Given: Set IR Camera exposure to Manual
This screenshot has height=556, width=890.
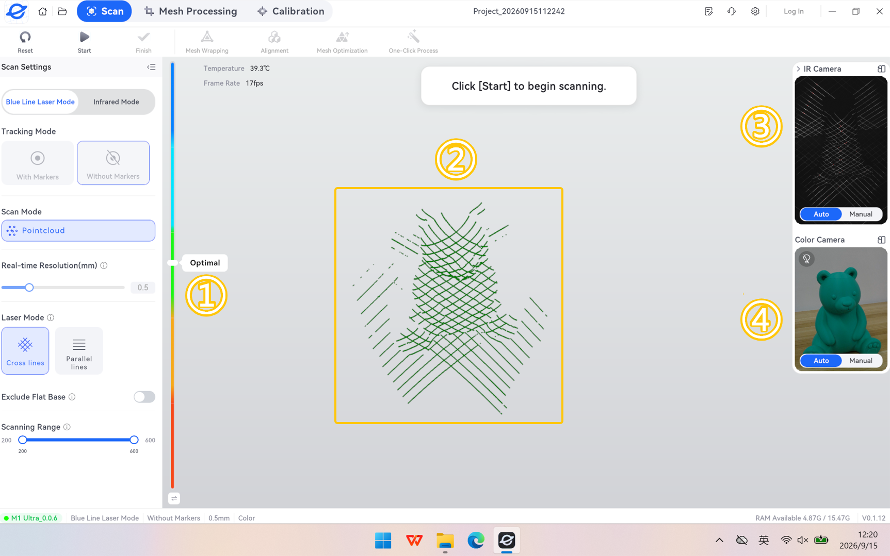Looking at the screenshot, I should pyautogui.click(x=861, y=214).
